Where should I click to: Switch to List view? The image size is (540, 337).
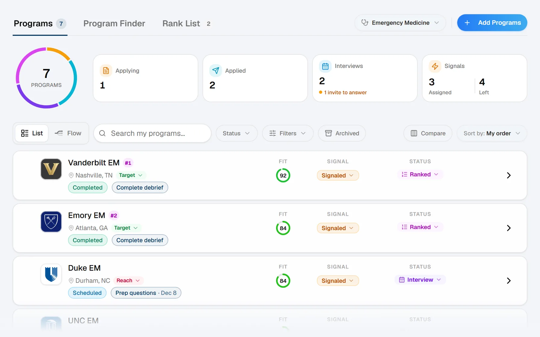pos(32,133)
